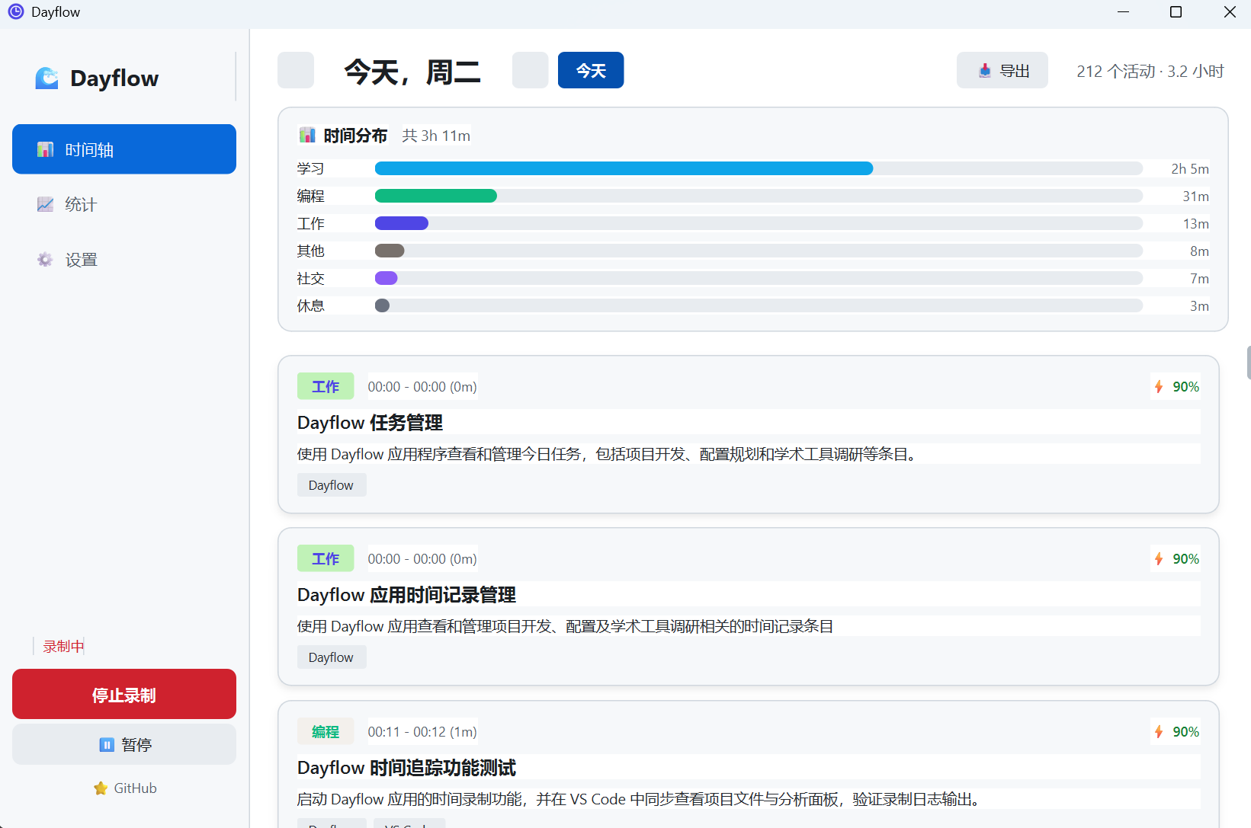Click the 31m duration value
This screenshot has width=1251, height=828.
(1196, 197)
